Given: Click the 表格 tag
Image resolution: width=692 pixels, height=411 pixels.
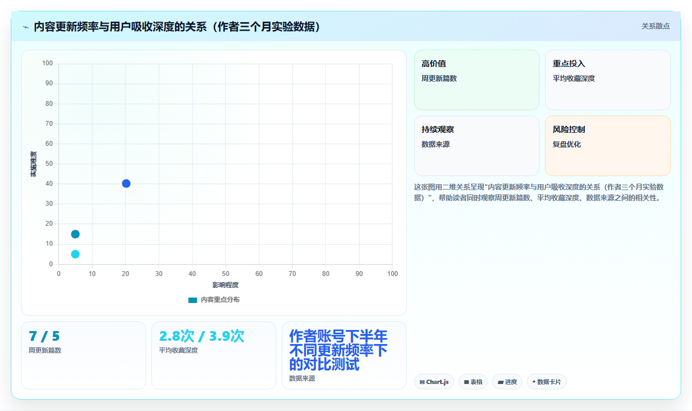Looking at the screenshot, I should (473, 382).
